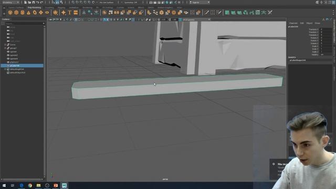Viewport: 336px width, 189px height.
Task: Toggle the second snap magnet icon
Action: coord(77,2)
